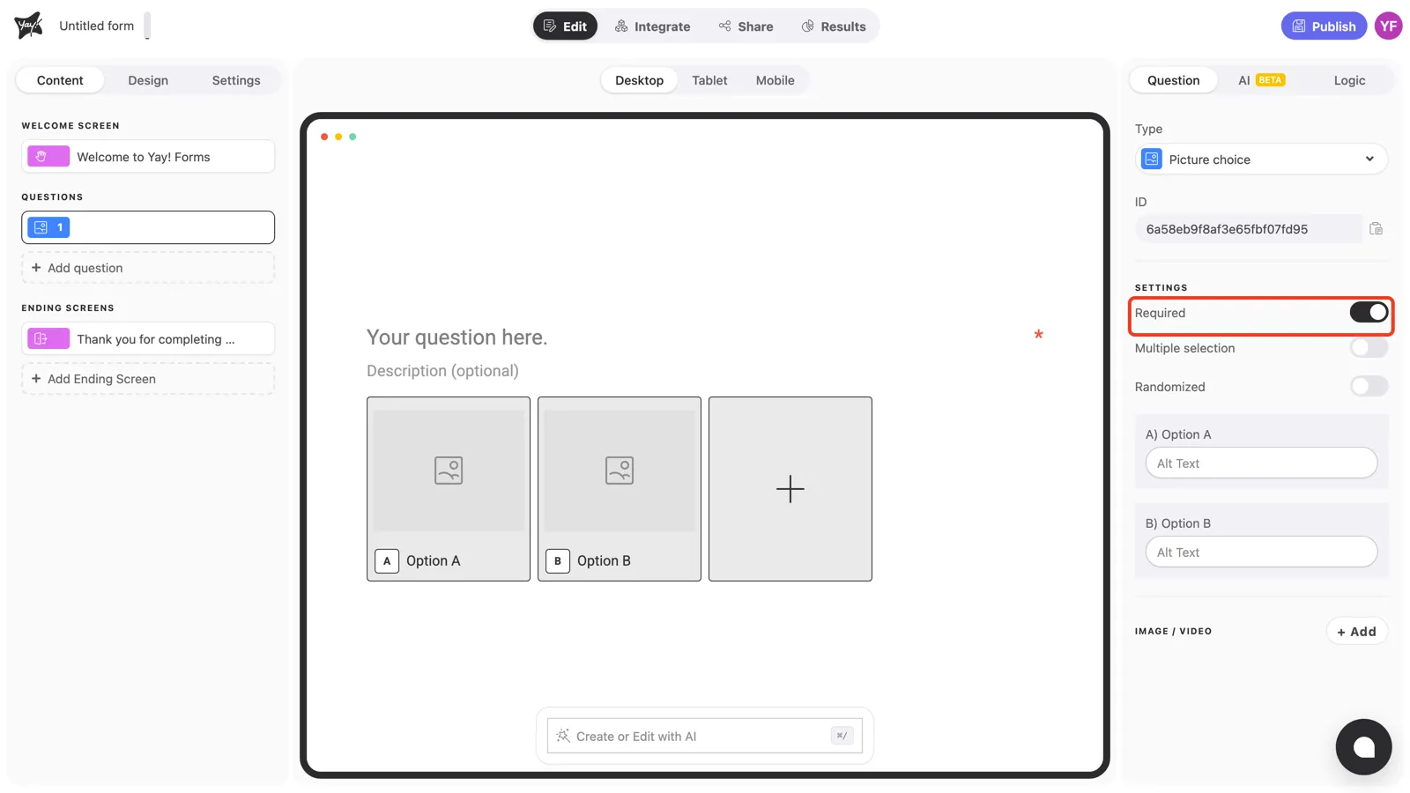Click the B key badge on Option B
The width and height of the screenshot is (1410, 793).
click(558, 561)
